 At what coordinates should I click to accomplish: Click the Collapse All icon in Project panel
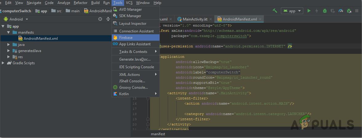108,19
